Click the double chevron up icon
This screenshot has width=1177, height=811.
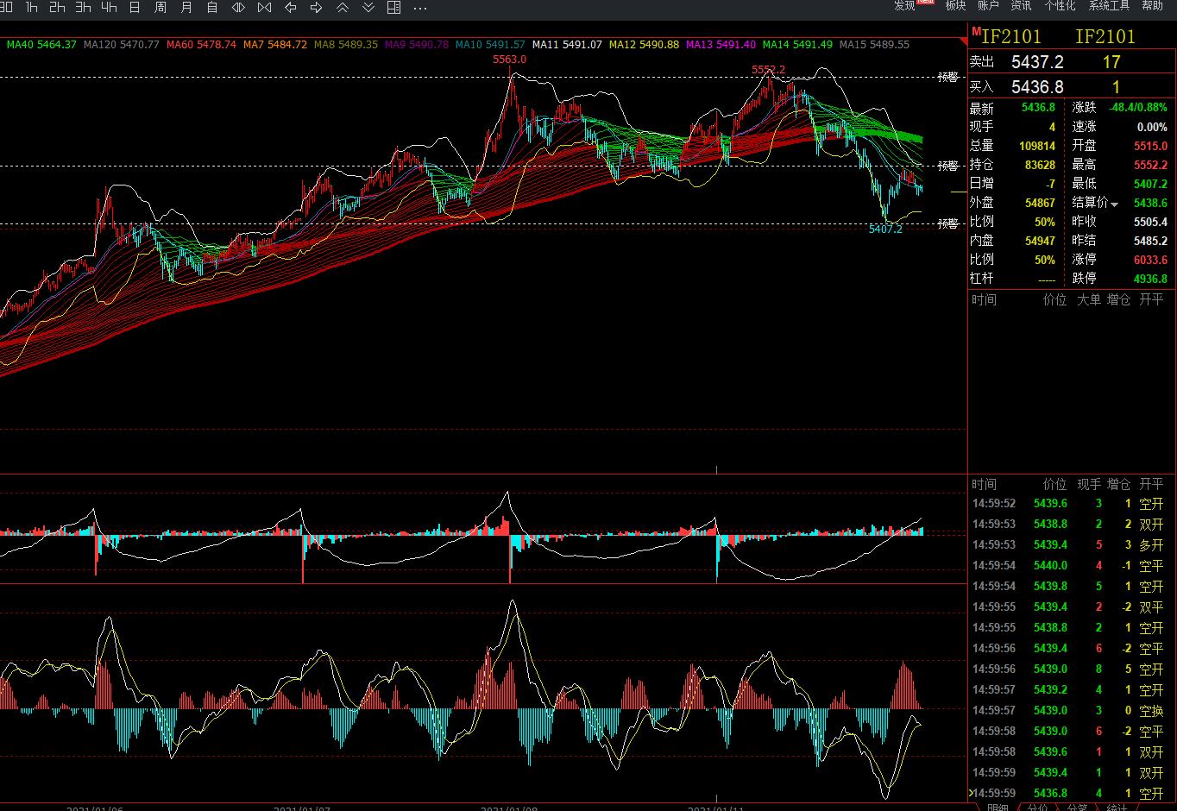tap(342, 7)
